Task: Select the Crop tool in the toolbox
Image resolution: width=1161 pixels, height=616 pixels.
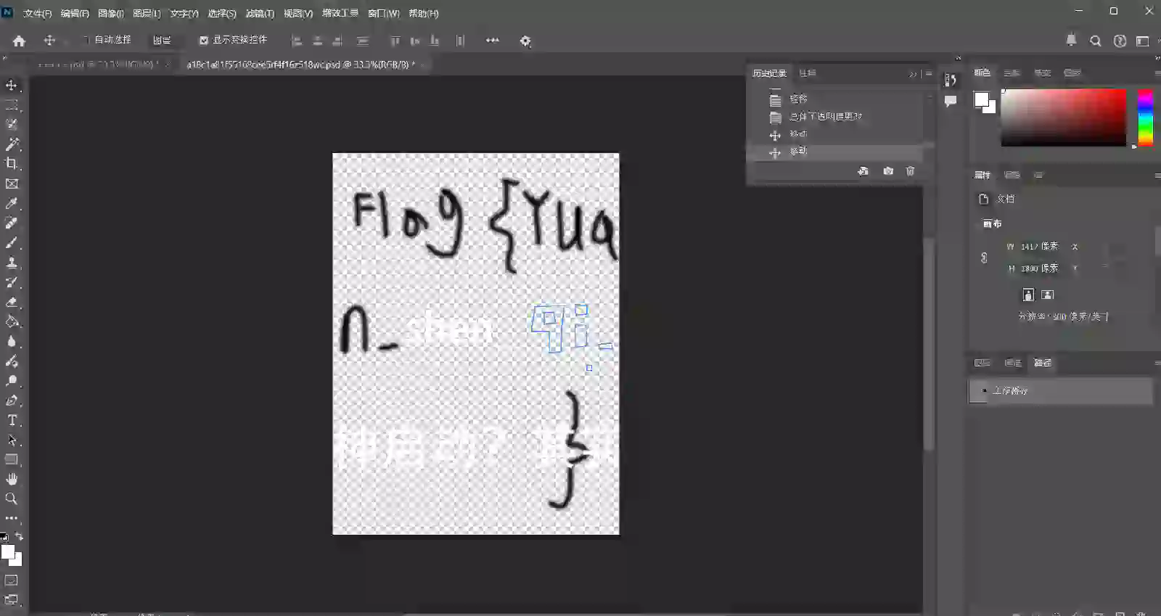Action: pyautogui.click(x=12, y=164)
